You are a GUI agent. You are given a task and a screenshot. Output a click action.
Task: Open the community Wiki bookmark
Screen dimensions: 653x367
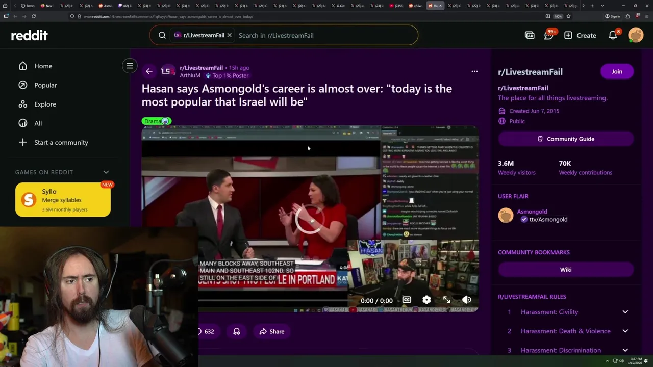[x=566, y=270]
